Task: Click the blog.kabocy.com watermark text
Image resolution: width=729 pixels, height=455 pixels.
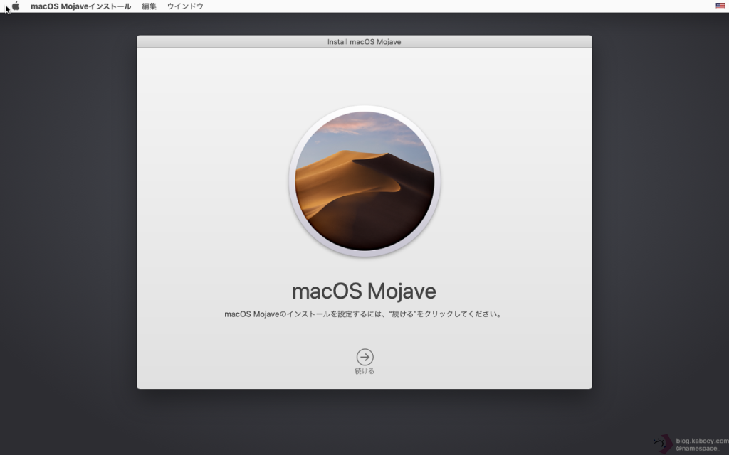Action: (702, 440)
